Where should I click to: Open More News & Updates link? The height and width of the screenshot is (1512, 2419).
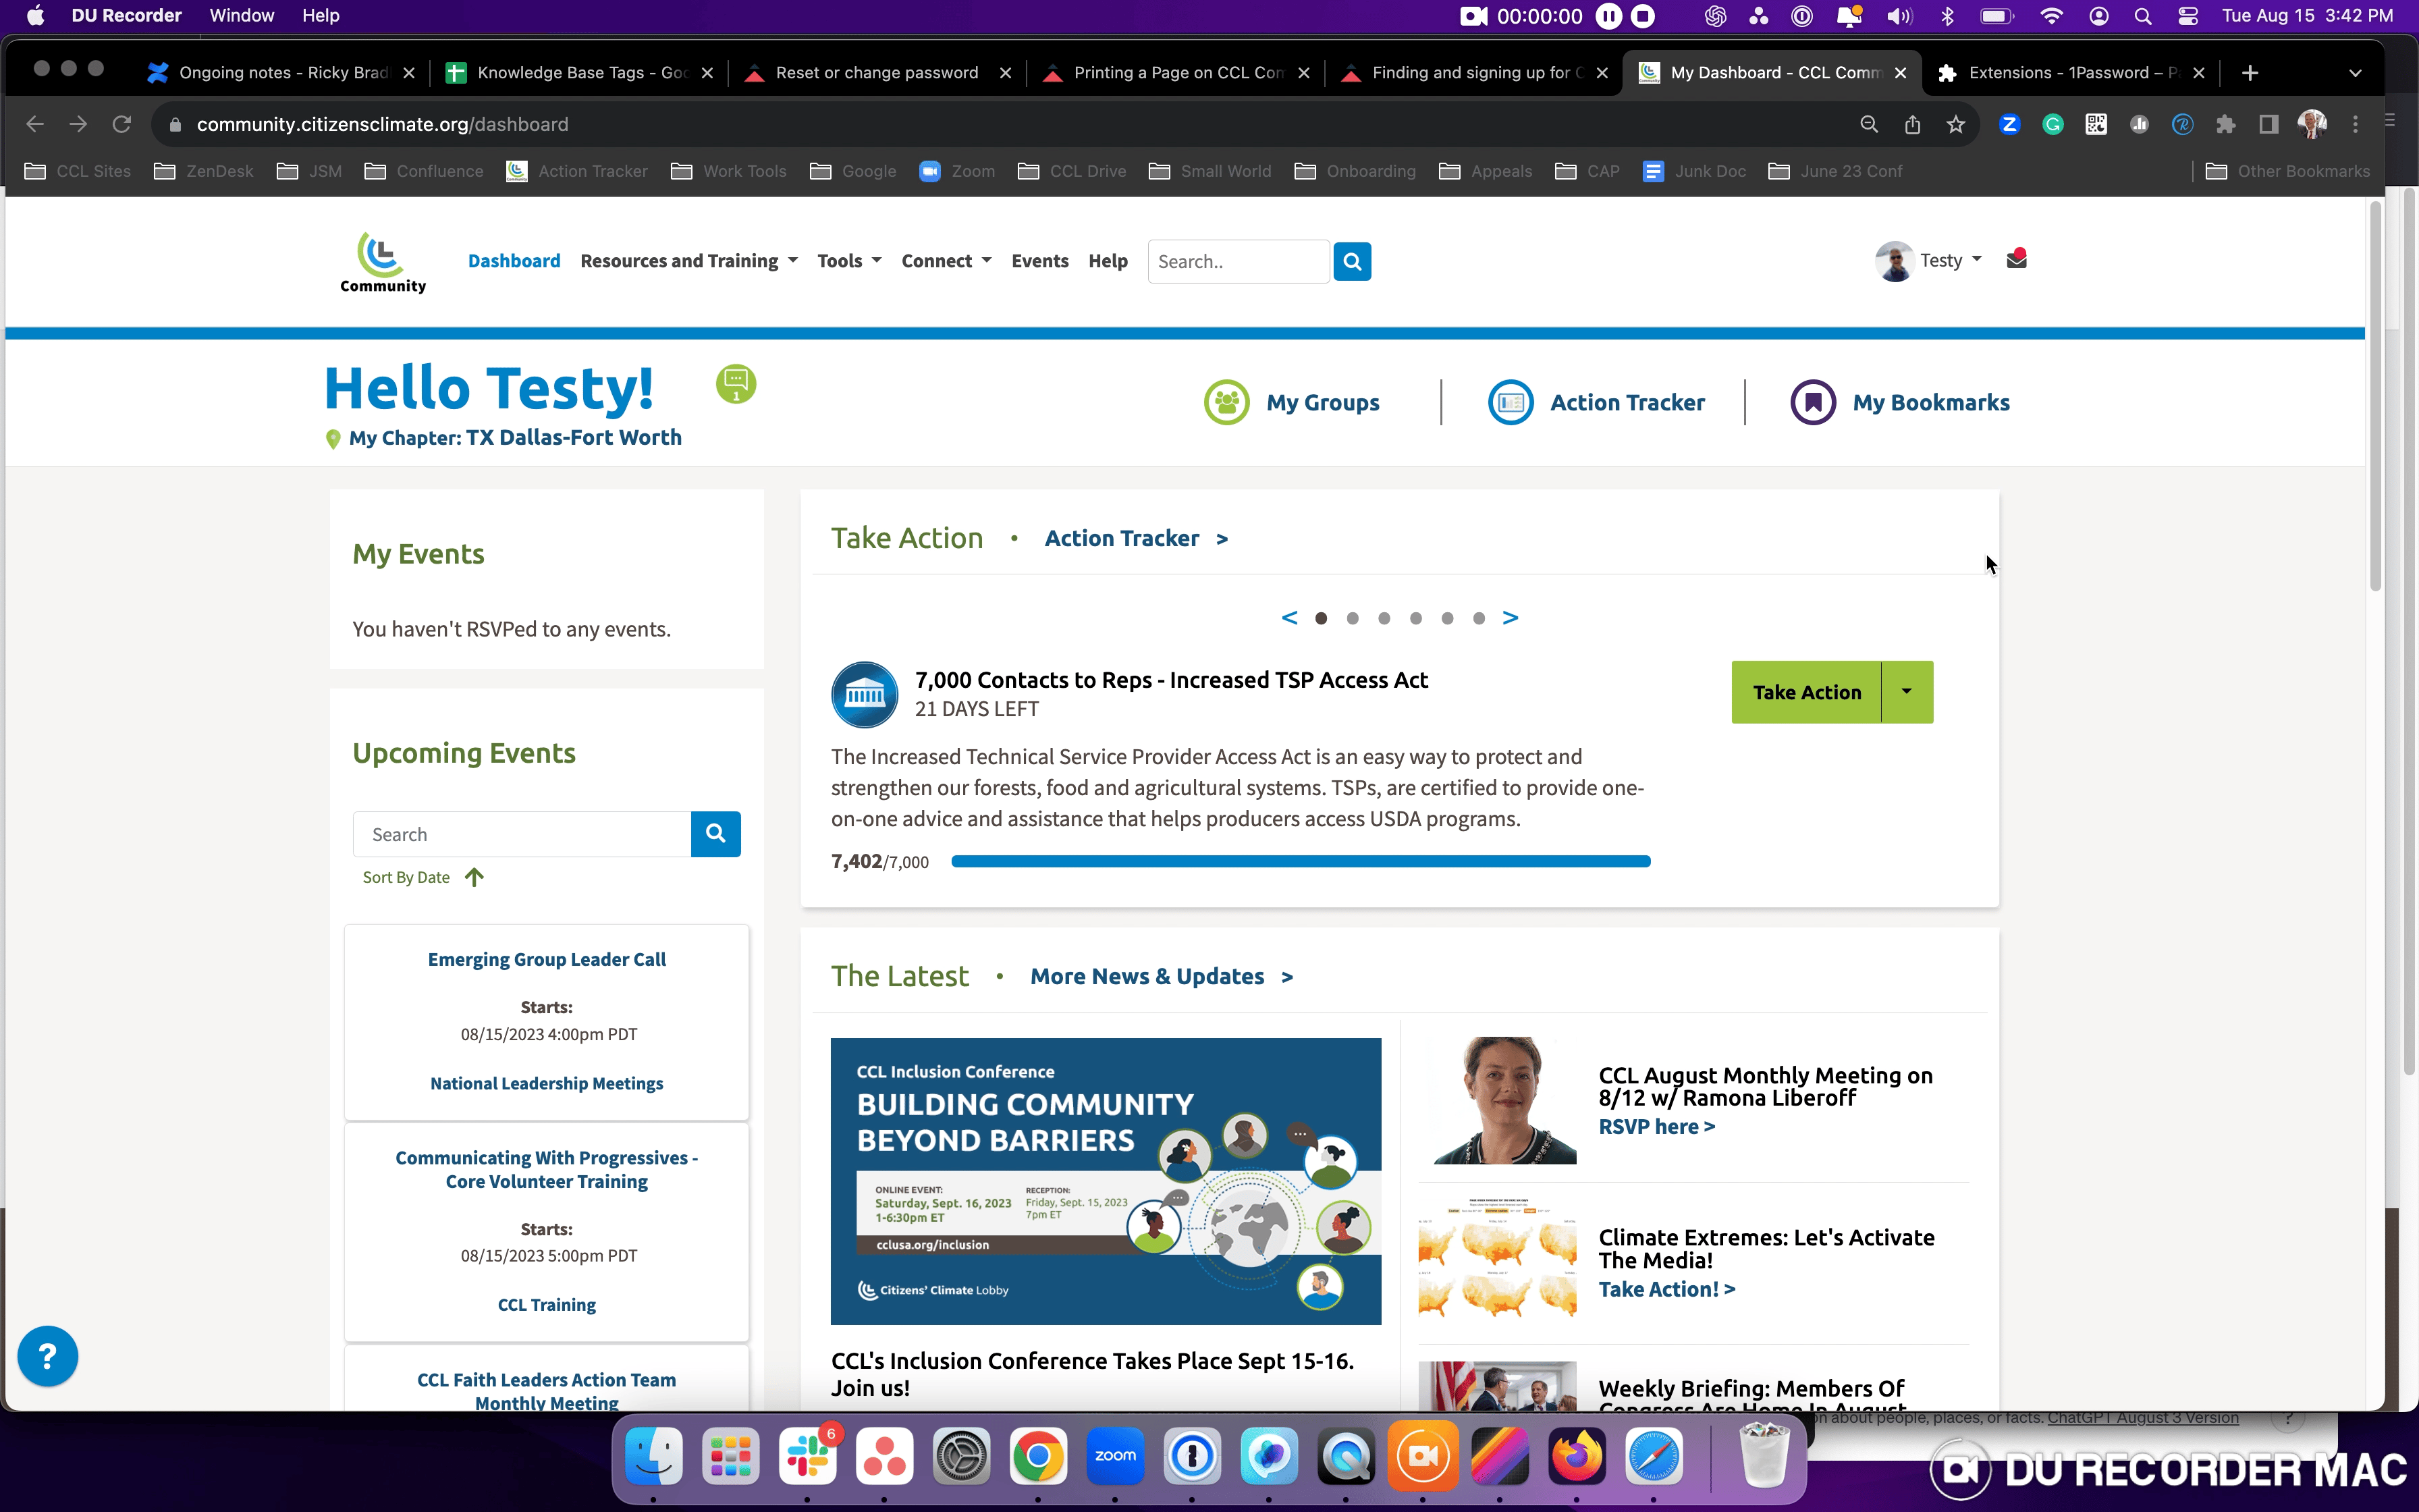[1162, 976]
